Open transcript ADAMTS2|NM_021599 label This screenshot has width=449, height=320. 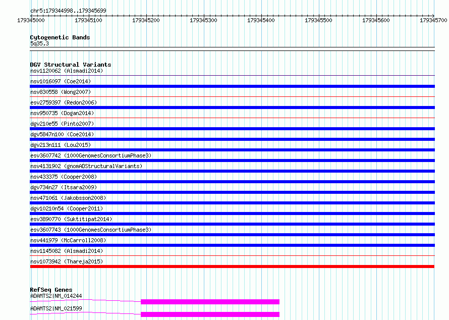(x=56, y=308)
